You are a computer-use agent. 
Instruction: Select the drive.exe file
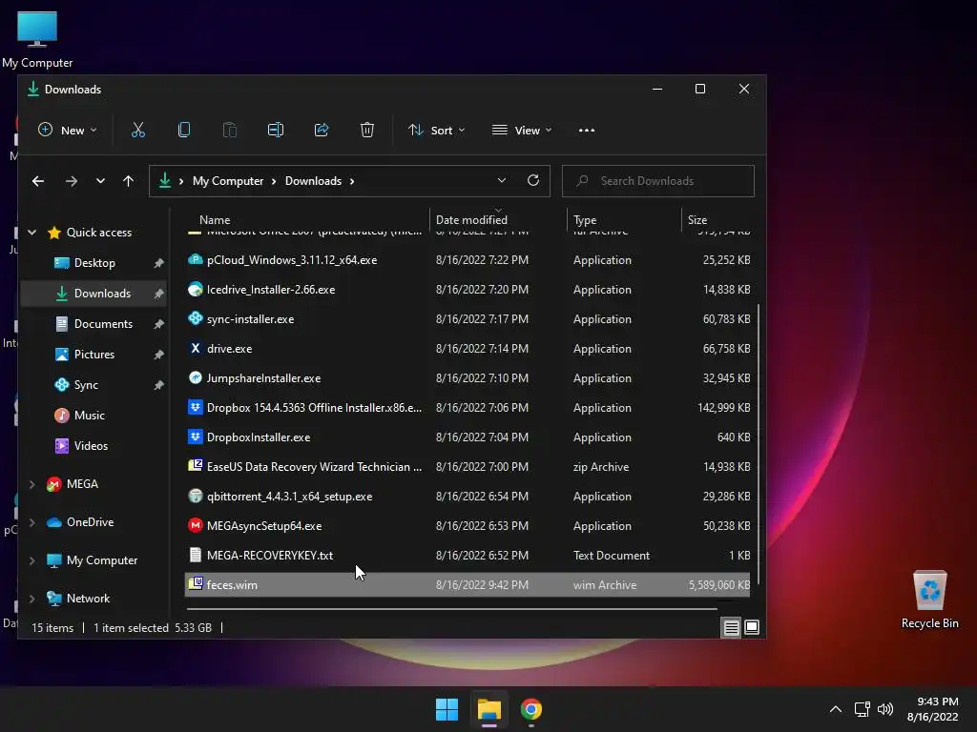[468, 349]
